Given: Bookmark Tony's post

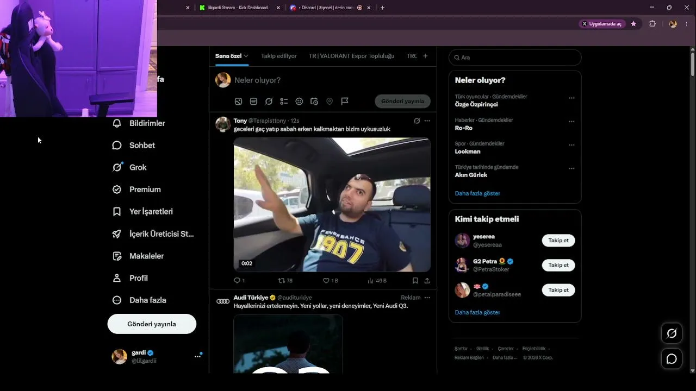Looking at the screenshot, I should point(415,281).
